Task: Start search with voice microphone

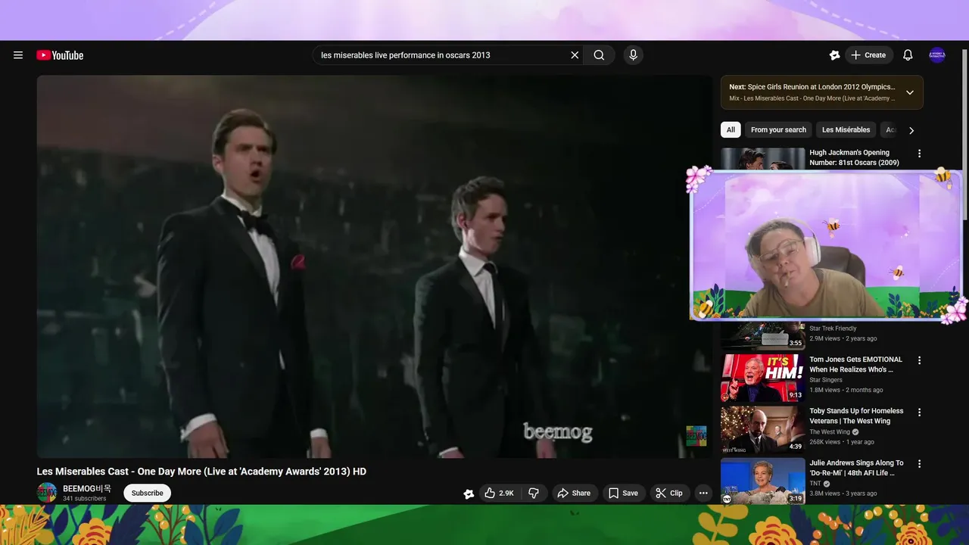Action: click(x=634, y=55)
